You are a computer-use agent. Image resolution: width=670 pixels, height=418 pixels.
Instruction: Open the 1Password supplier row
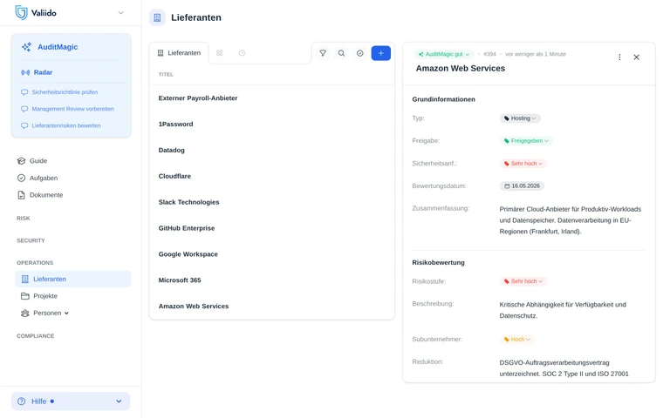pyautogui.click(x=272, y=125)
